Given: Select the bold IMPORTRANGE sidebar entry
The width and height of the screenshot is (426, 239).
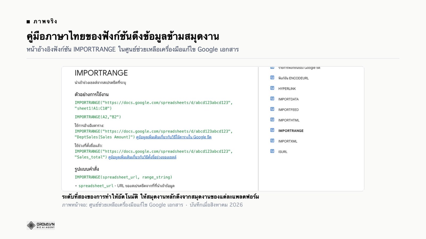Looking at the screenshot, I should point(291,131).
